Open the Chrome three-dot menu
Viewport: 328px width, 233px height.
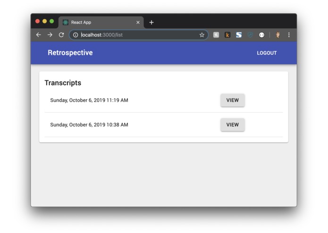click(289, 35)
